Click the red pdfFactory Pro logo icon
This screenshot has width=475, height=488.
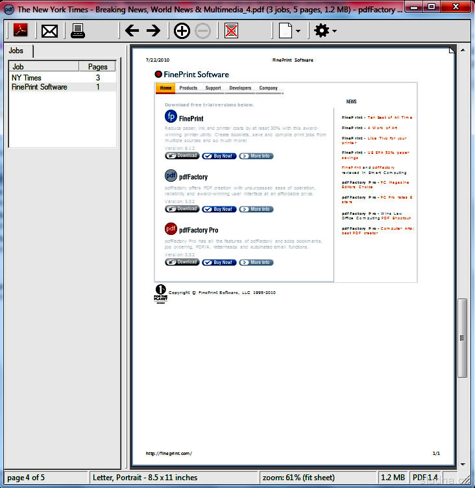point(171,228)
